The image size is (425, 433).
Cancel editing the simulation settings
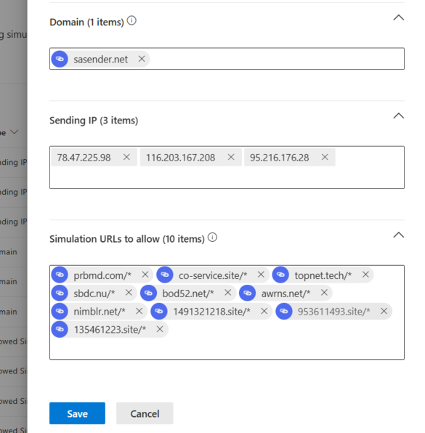pyautogui.click(x=145, y=413)
